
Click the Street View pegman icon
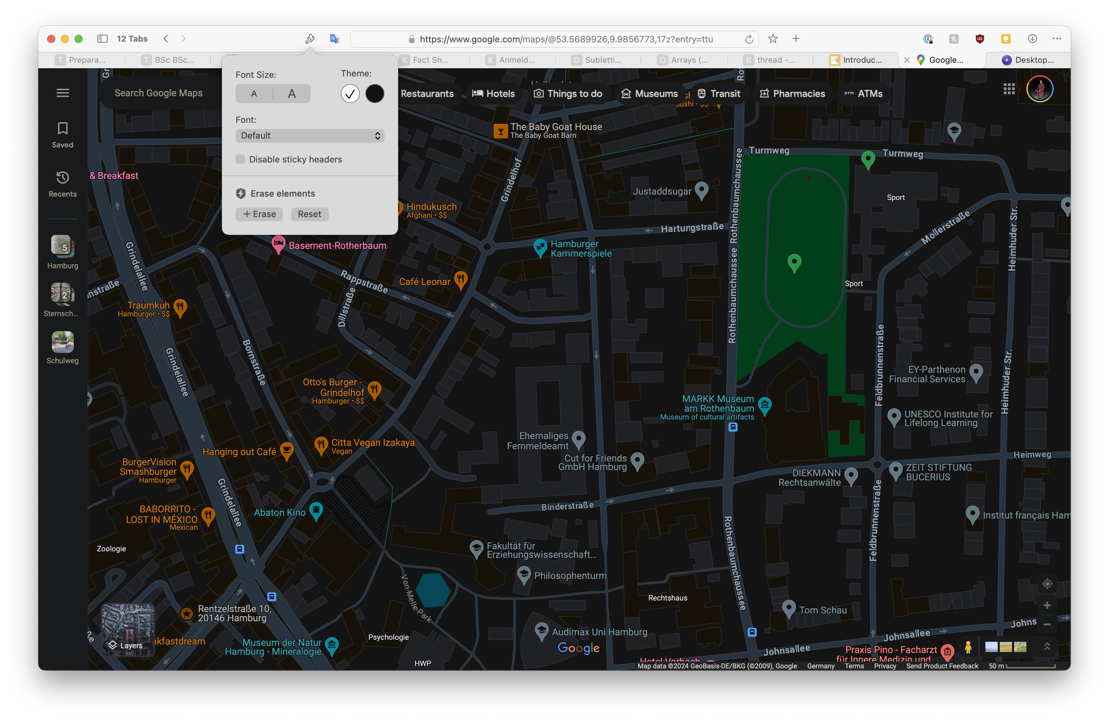click(968, 647)
